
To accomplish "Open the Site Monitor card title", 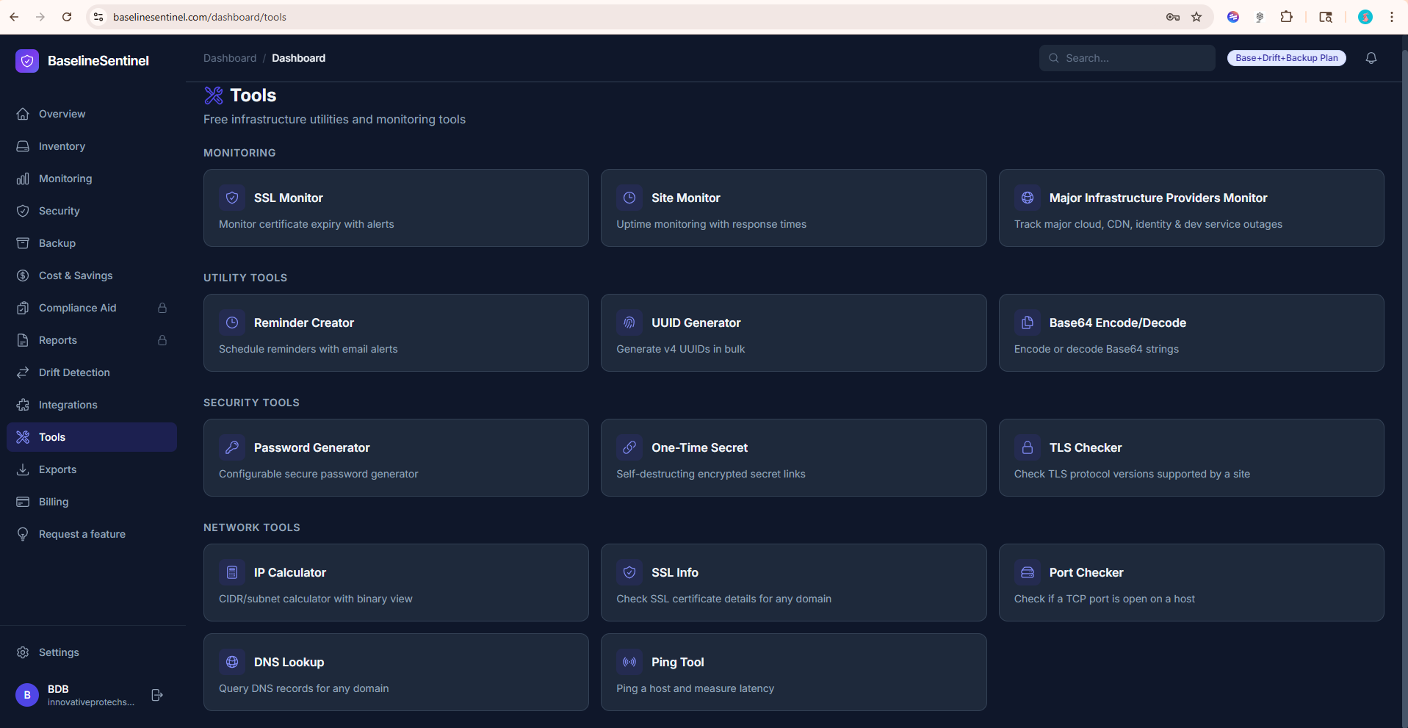I will 686,198.
